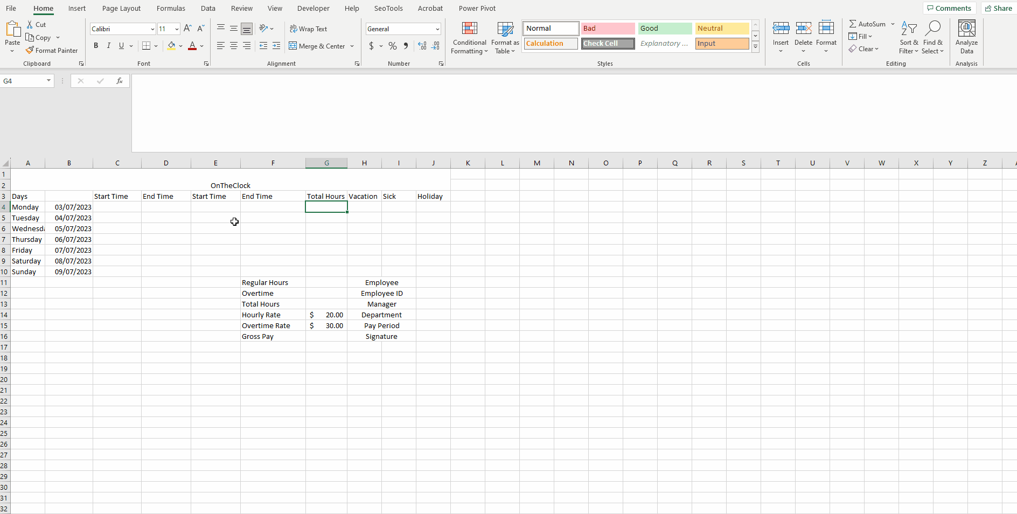Select the Increase Decimal icon
This screenshot has width=1017, height=514.
coord(422,46)
